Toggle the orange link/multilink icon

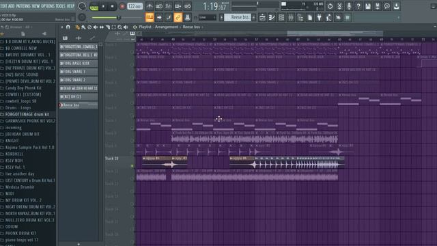178,18
